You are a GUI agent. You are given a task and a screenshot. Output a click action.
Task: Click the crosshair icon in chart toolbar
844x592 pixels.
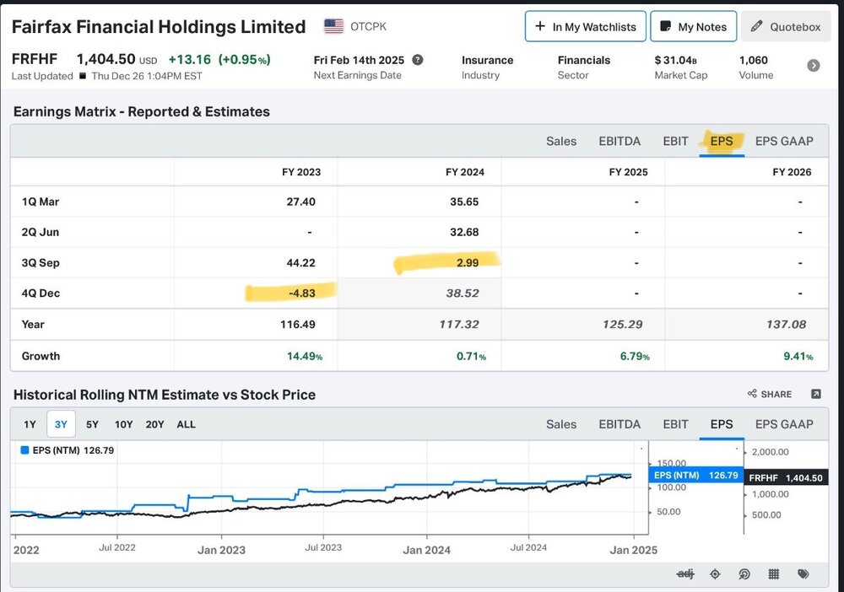[715, 574]
